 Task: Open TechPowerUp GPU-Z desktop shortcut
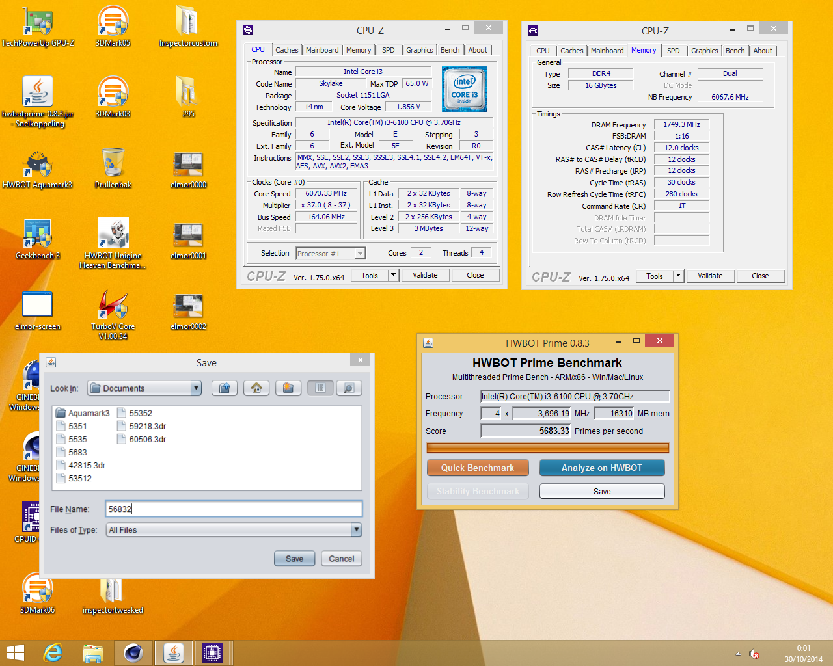click(38, 27)
